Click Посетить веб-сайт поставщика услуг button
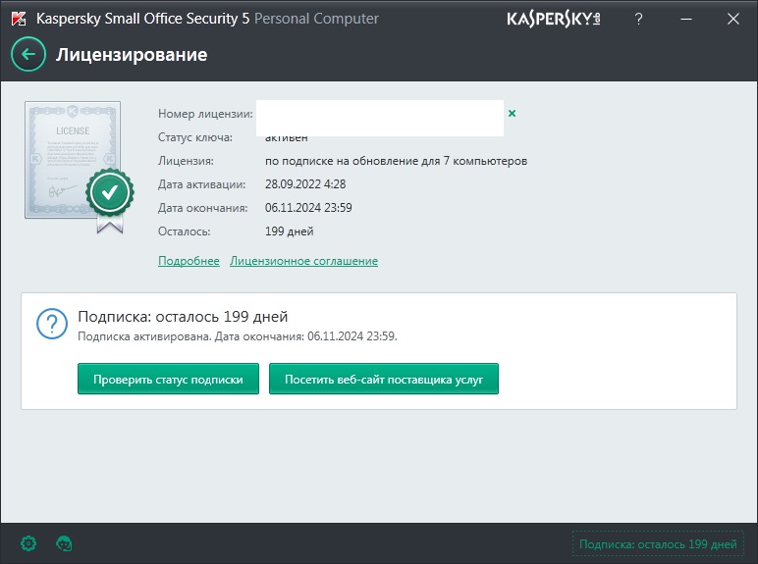Screen dimensions: 758x564 (x=384, y=379)
